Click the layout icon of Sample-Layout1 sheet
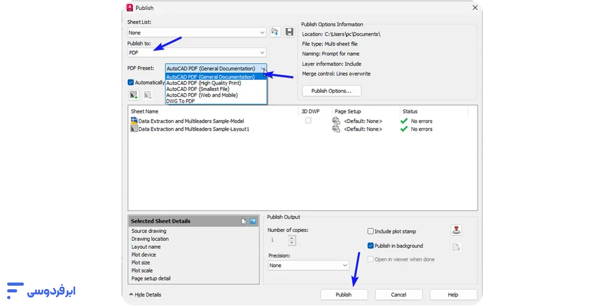Image resolution: width=609 pixels, height=306 pixels. coord(134,129)
